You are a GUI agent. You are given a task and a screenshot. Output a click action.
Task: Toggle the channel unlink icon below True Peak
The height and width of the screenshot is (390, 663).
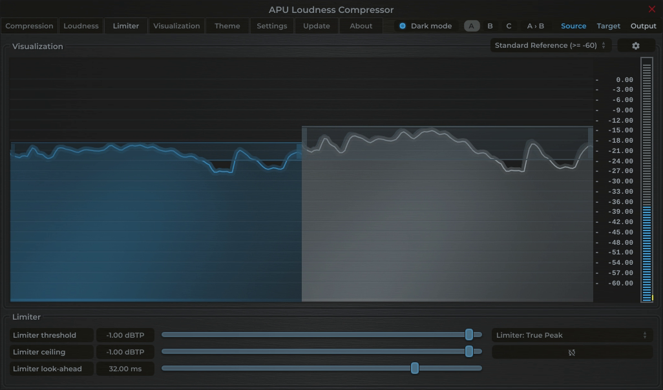pyautogui.click(x=571, y=352)
